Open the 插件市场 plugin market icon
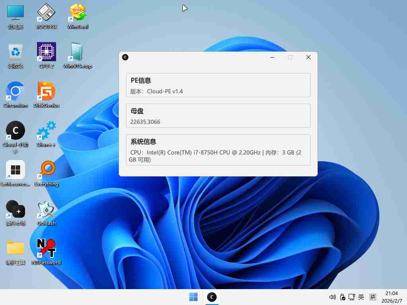The height and width of the screenshot is (305, 407). tap(16, 209)
